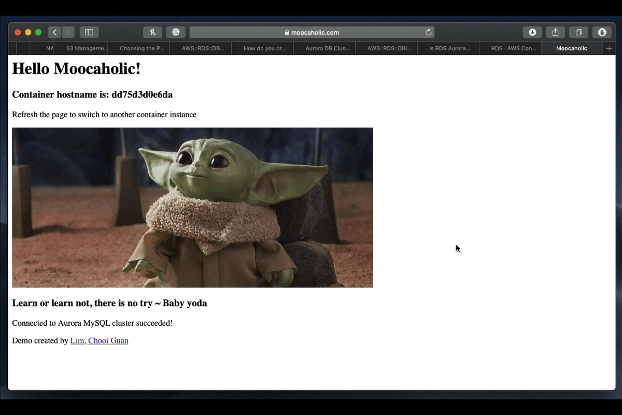The height and width of the screenshot is (415, 622).
Task: Click the lock icon in address bar
Action: coord(287,33)
